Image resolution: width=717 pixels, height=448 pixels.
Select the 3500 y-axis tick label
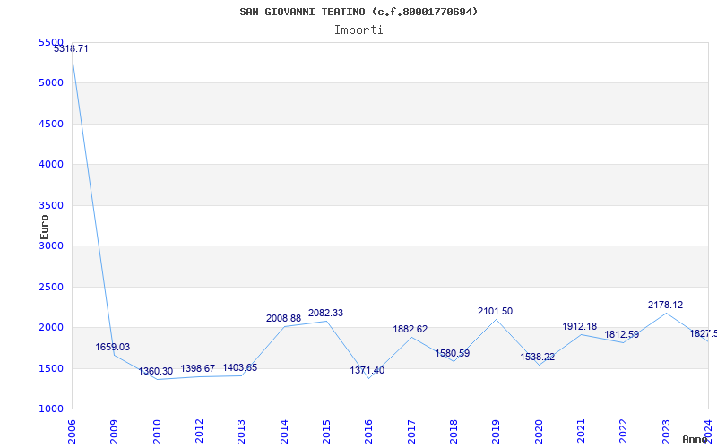(x=51, y=205)
